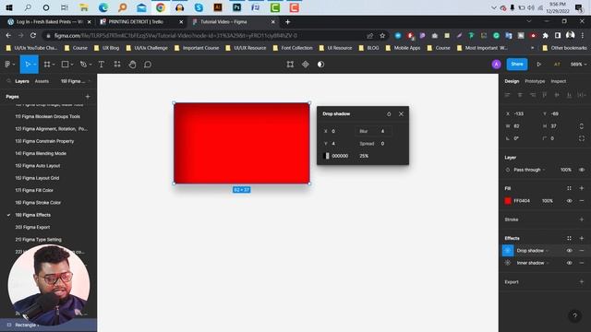
Task: Select the Move tool
Action: (28, 65)
